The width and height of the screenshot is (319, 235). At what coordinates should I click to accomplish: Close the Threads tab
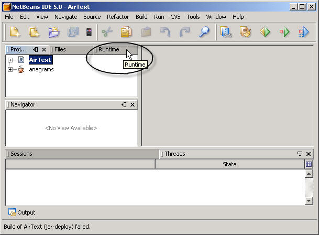click(x=309, y=154)
